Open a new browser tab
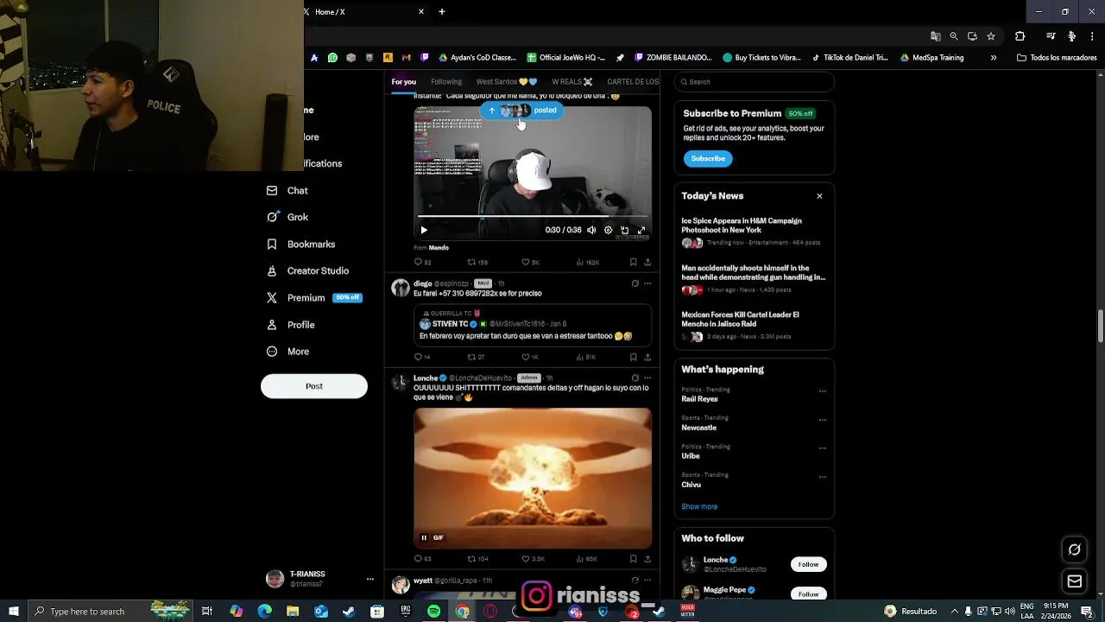1105x622 pixels. click(442, 12)
